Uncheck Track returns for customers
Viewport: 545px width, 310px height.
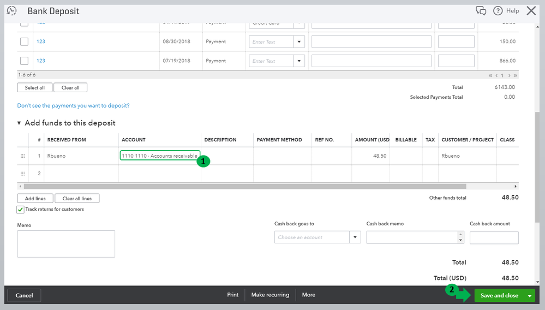(x=20, y=209)
